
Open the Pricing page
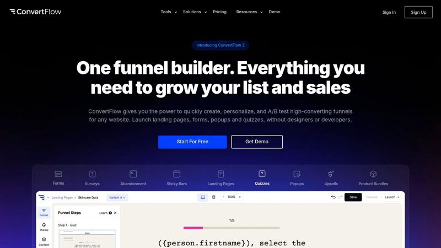pyautogui.click(x=219, y=12)
